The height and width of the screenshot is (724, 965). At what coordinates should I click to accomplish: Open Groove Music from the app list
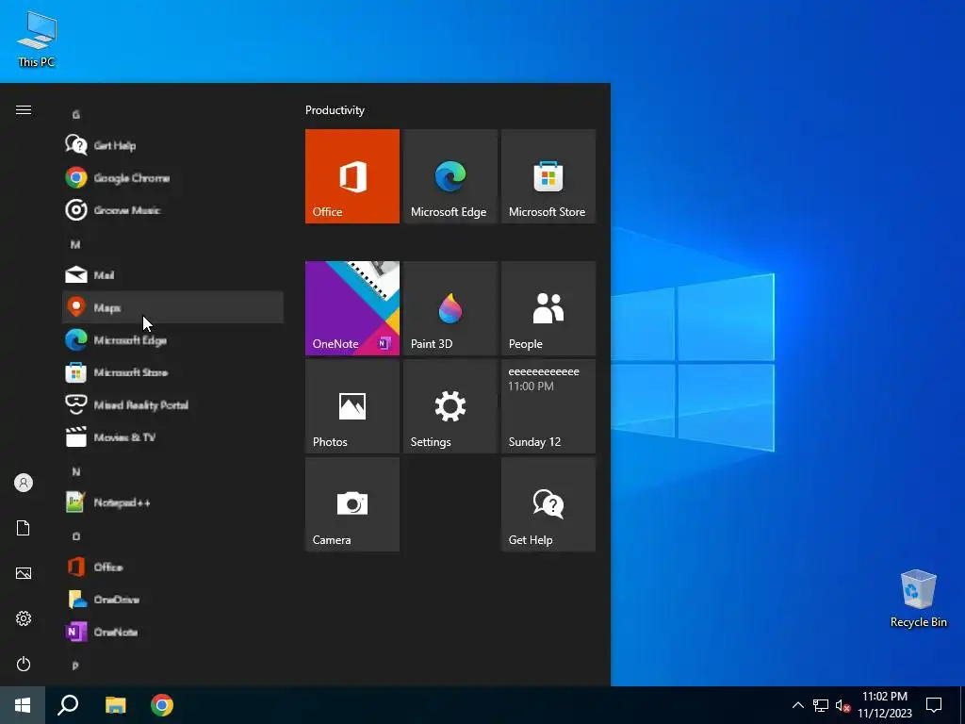click(x=173, y=210)
